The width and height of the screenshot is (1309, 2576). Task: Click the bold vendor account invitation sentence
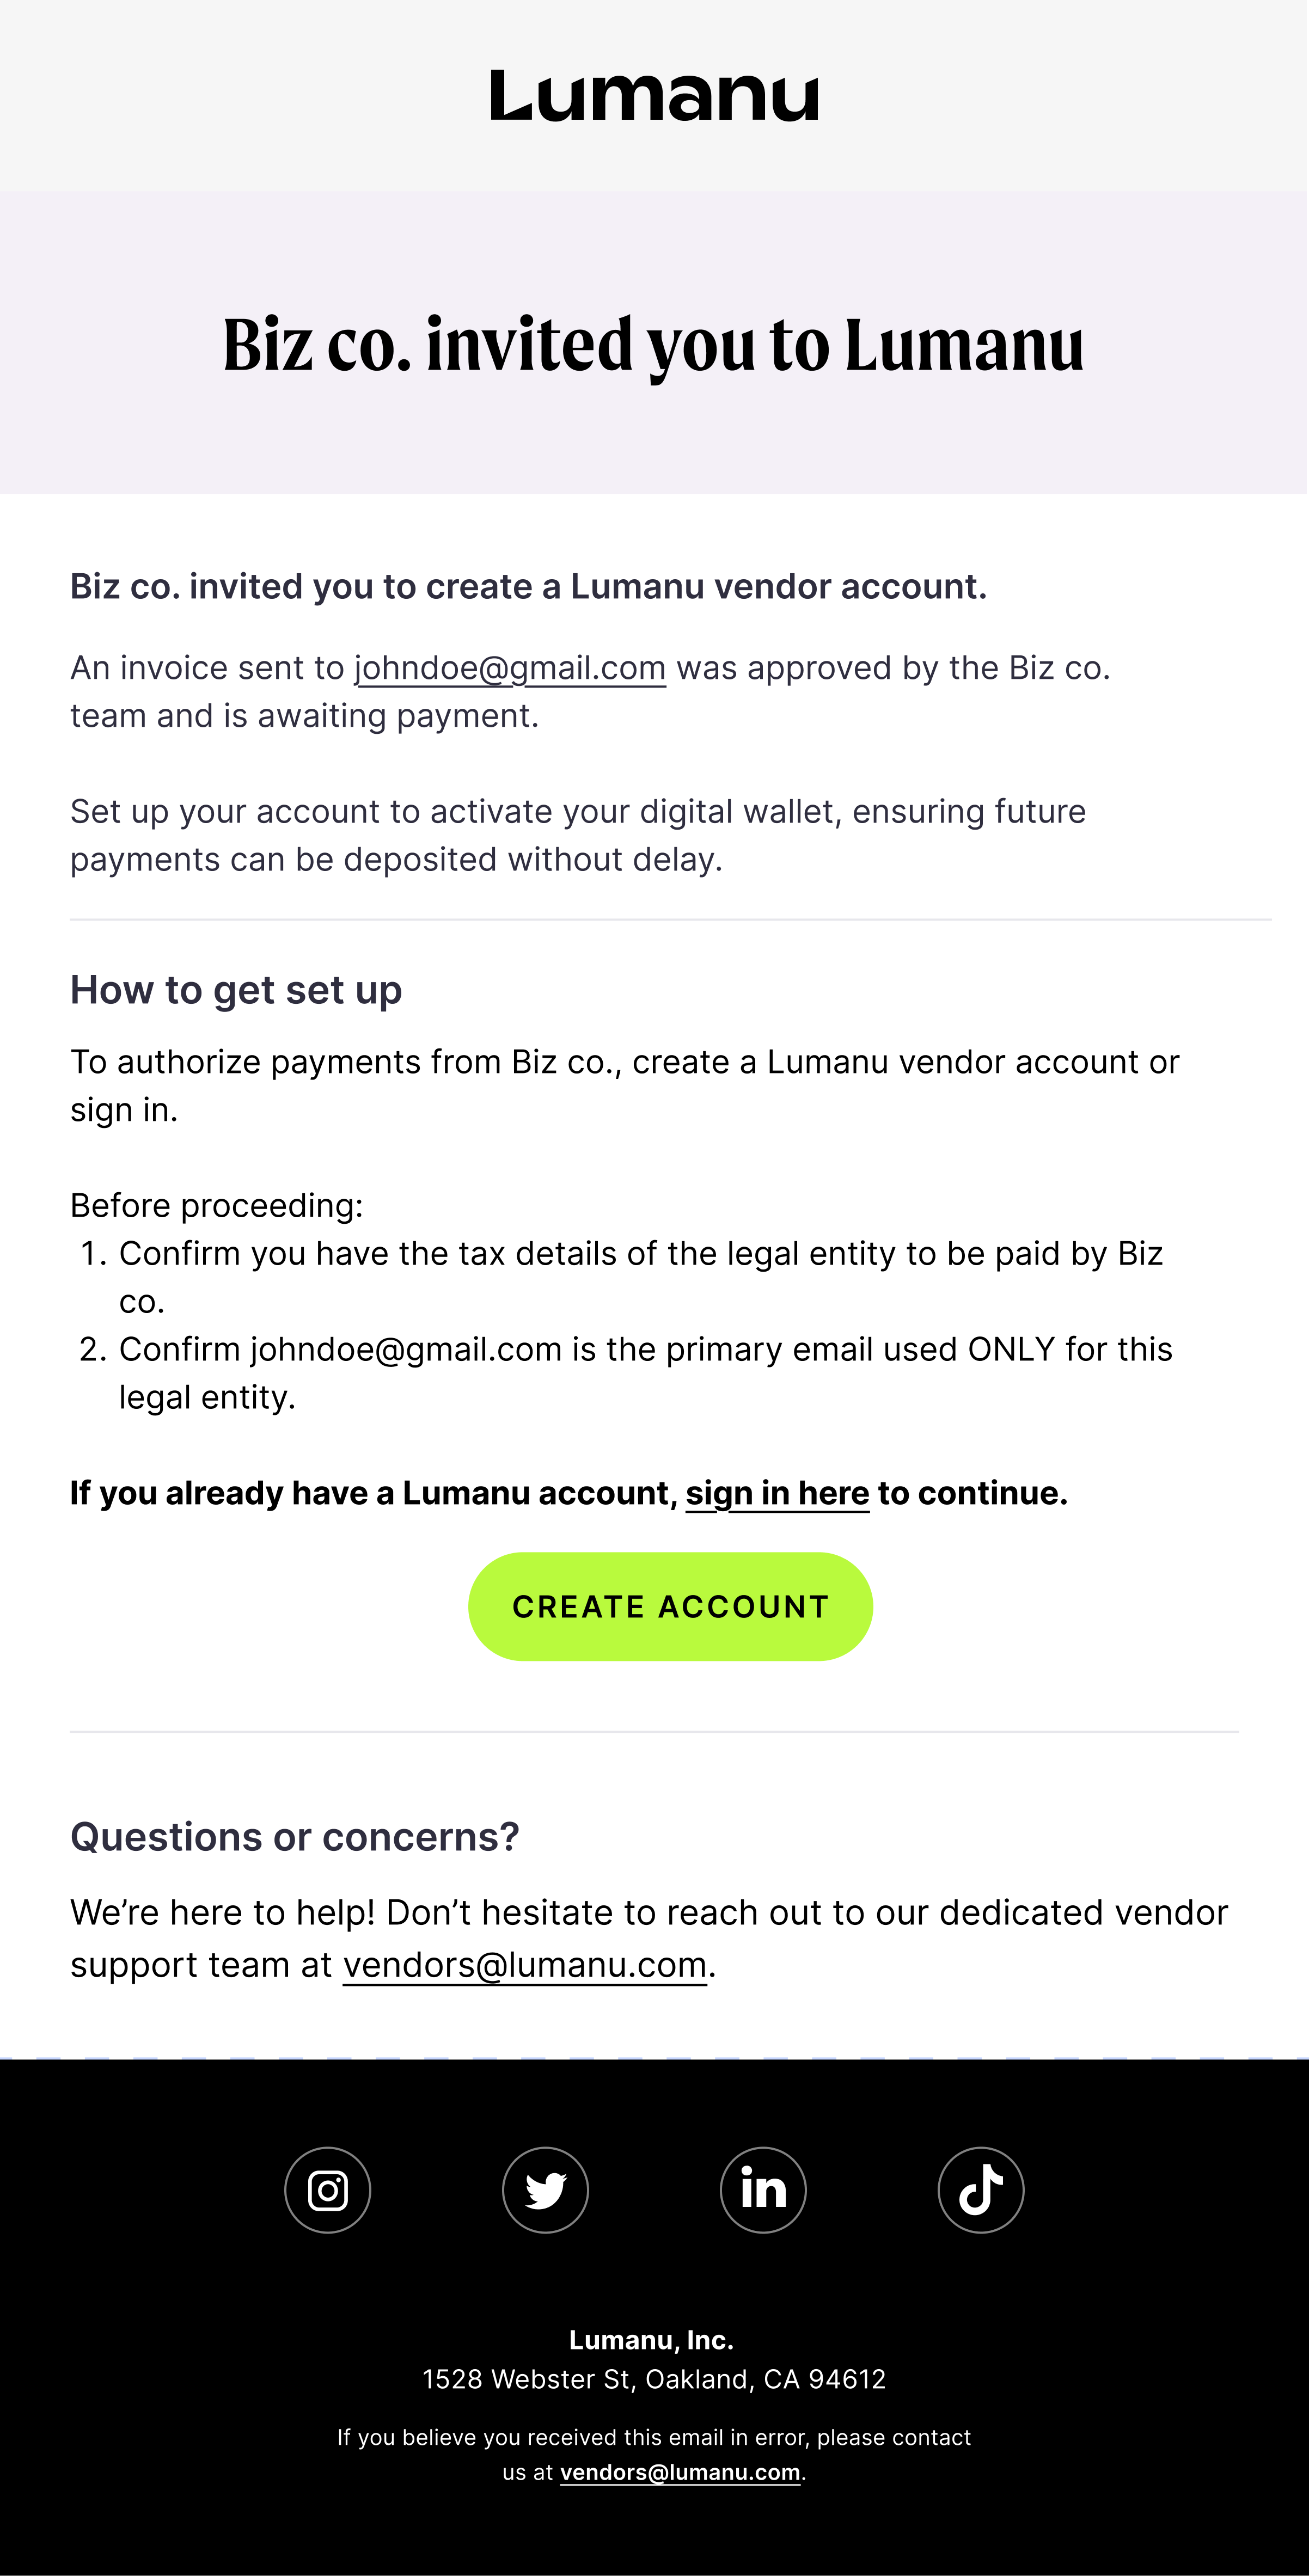pos(528,587)
